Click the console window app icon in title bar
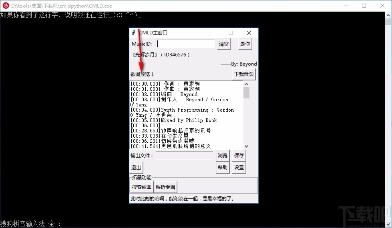The height and width of the screenshot is (228, 392). point(6,6)
